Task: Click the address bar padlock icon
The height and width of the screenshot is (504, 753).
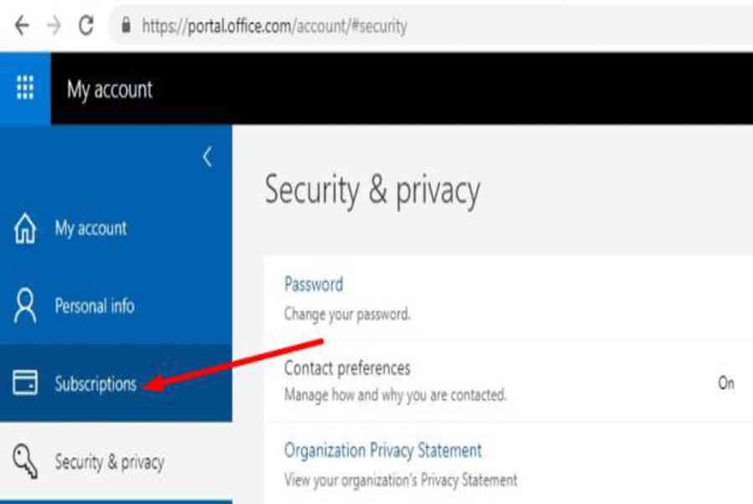Action: (x=127, y=26)
